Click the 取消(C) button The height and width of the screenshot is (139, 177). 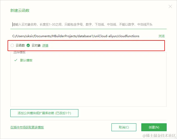point(124,127)
